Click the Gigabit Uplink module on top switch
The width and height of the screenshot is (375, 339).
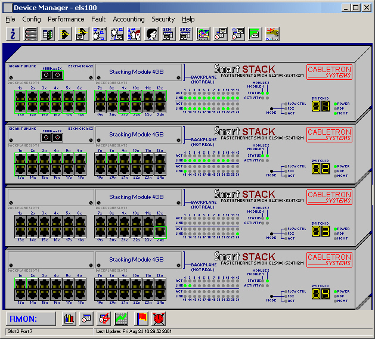coord(49,75)
